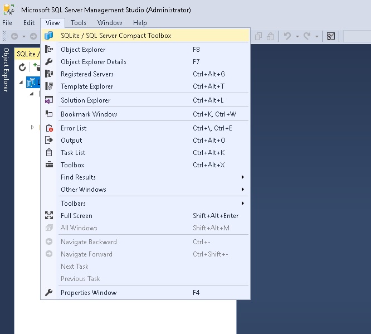Open Task List from menu
The image size is (371, 334).
[145, 153]
